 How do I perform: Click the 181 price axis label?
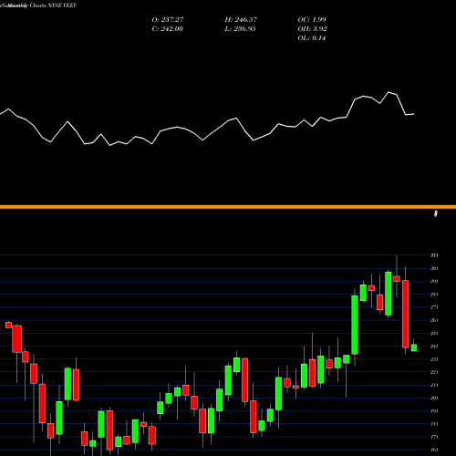click(434, 424)
